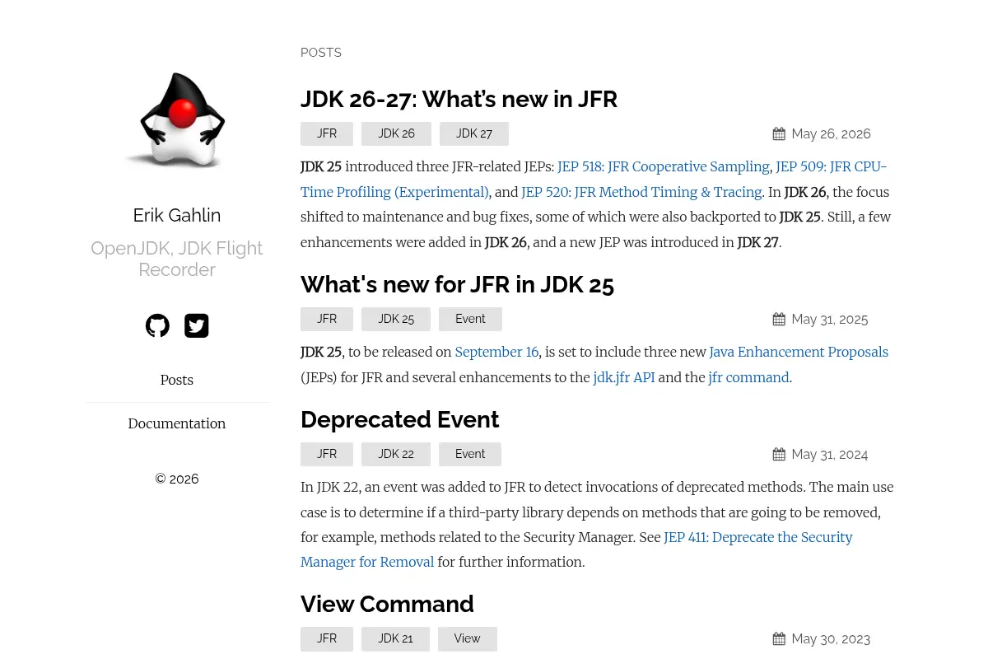Click the '© 2026' footer text

point(177,479)
